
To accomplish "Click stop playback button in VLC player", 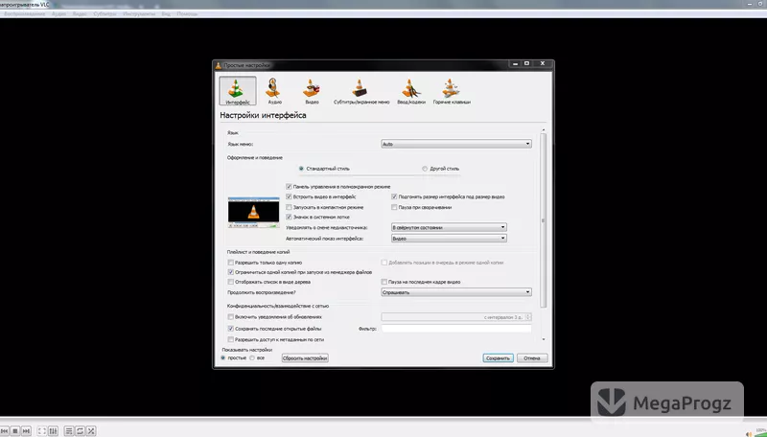I will (15, 430).
